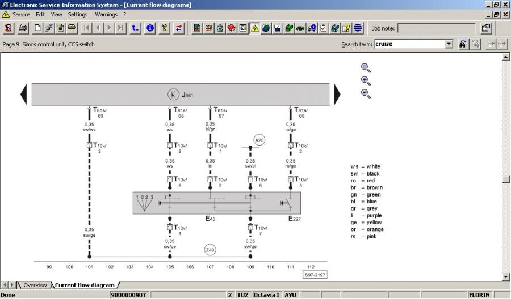Click the Job note input field
The height and width of the screenshot is (299, 511).
[436, 28]
